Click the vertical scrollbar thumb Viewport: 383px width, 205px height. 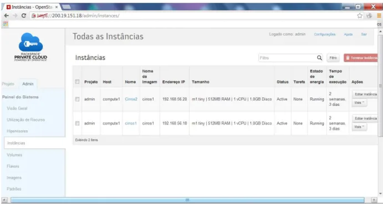pyautogui.click(x=380, y=85)
